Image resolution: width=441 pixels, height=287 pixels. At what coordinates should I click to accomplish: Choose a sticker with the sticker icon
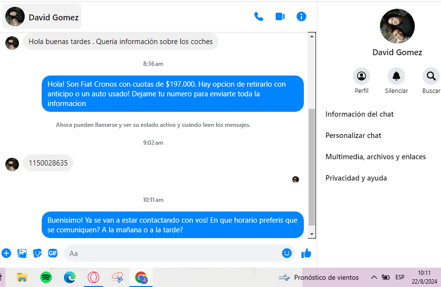[37, 253]
